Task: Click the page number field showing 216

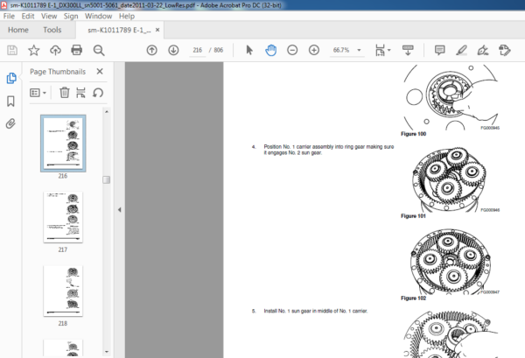Action: (x=197, y=50)
